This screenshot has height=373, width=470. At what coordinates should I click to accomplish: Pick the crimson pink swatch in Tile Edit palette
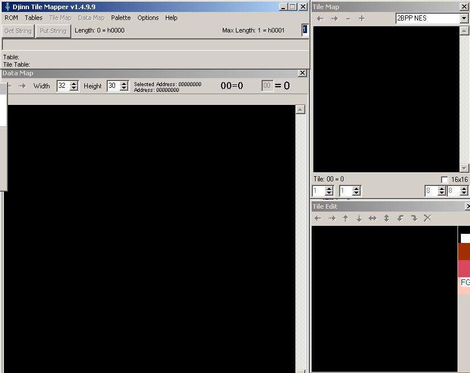464,269
